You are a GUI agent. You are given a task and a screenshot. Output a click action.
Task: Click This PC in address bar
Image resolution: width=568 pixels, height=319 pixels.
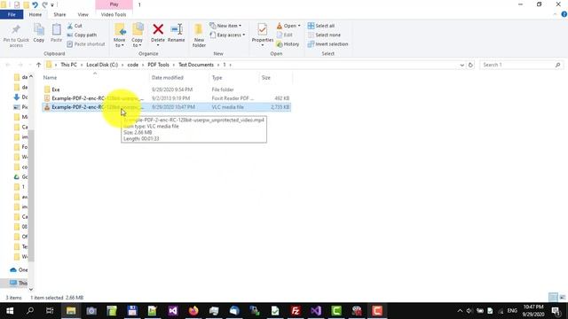(68, 65)
